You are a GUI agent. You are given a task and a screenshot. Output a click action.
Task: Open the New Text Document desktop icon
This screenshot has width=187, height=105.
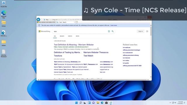tap(4, 53)
